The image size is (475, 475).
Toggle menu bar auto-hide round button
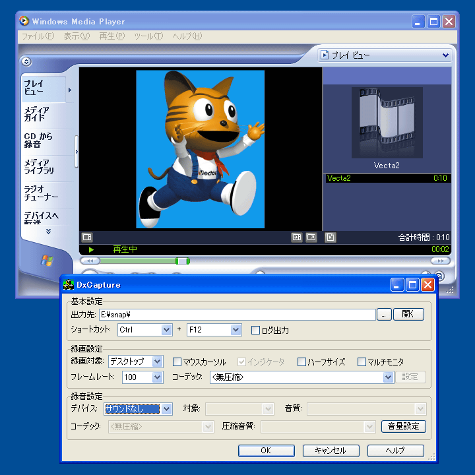click(x=26, y=62)
